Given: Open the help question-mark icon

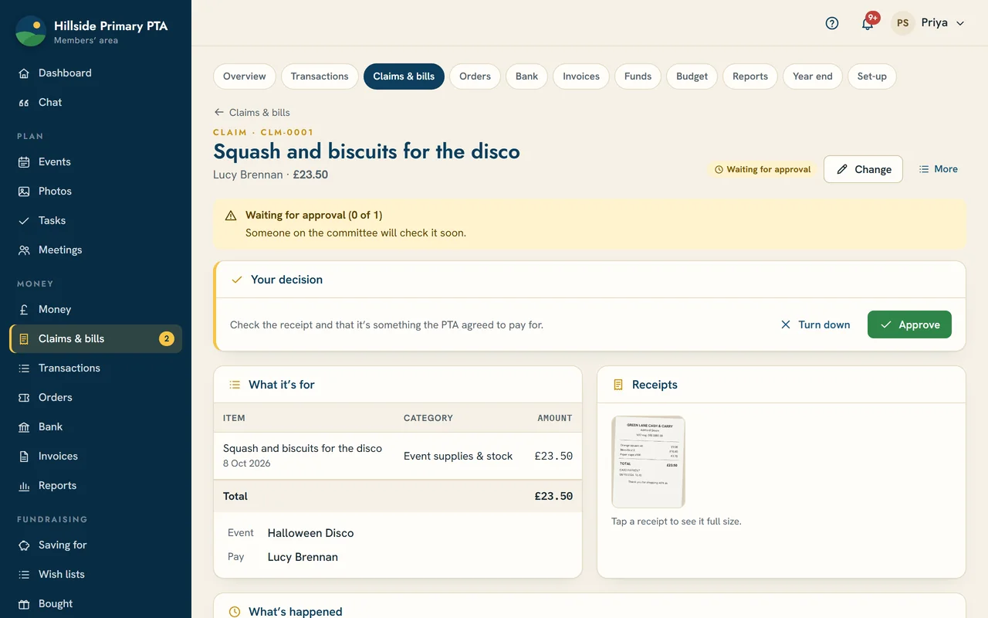Looking at the screenshot, I should pos(832,23).
